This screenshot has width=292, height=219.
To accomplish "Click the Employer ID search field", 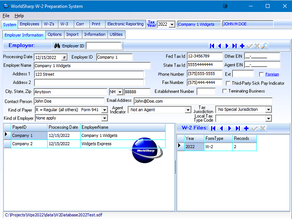I will 104,46.
